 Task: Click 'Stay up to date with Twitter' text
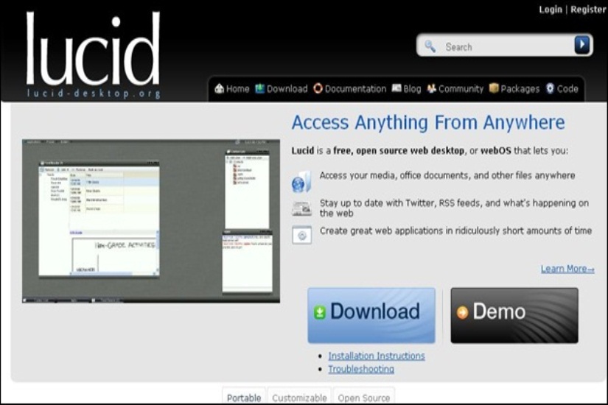pyautogui.click(x=454, y=208)
